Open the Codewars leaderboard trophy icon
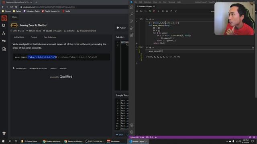The height and width of the screenshot is (144, 257). [4, 133]
